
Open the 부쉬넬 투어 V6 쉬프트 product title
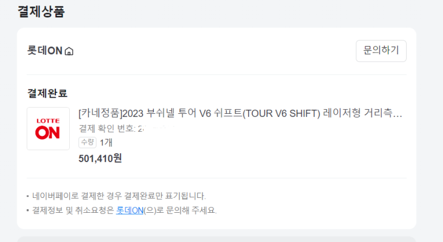179,113
